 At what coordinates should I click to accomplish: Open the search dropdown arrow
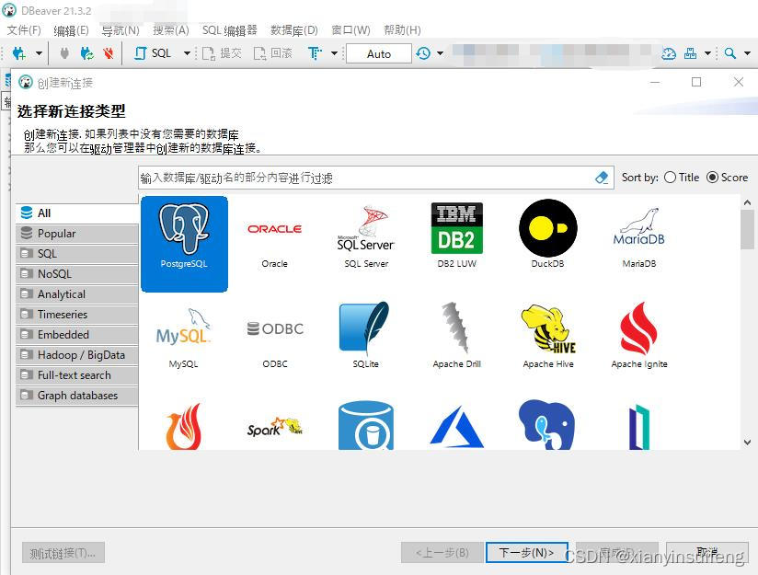pos(747,53)
